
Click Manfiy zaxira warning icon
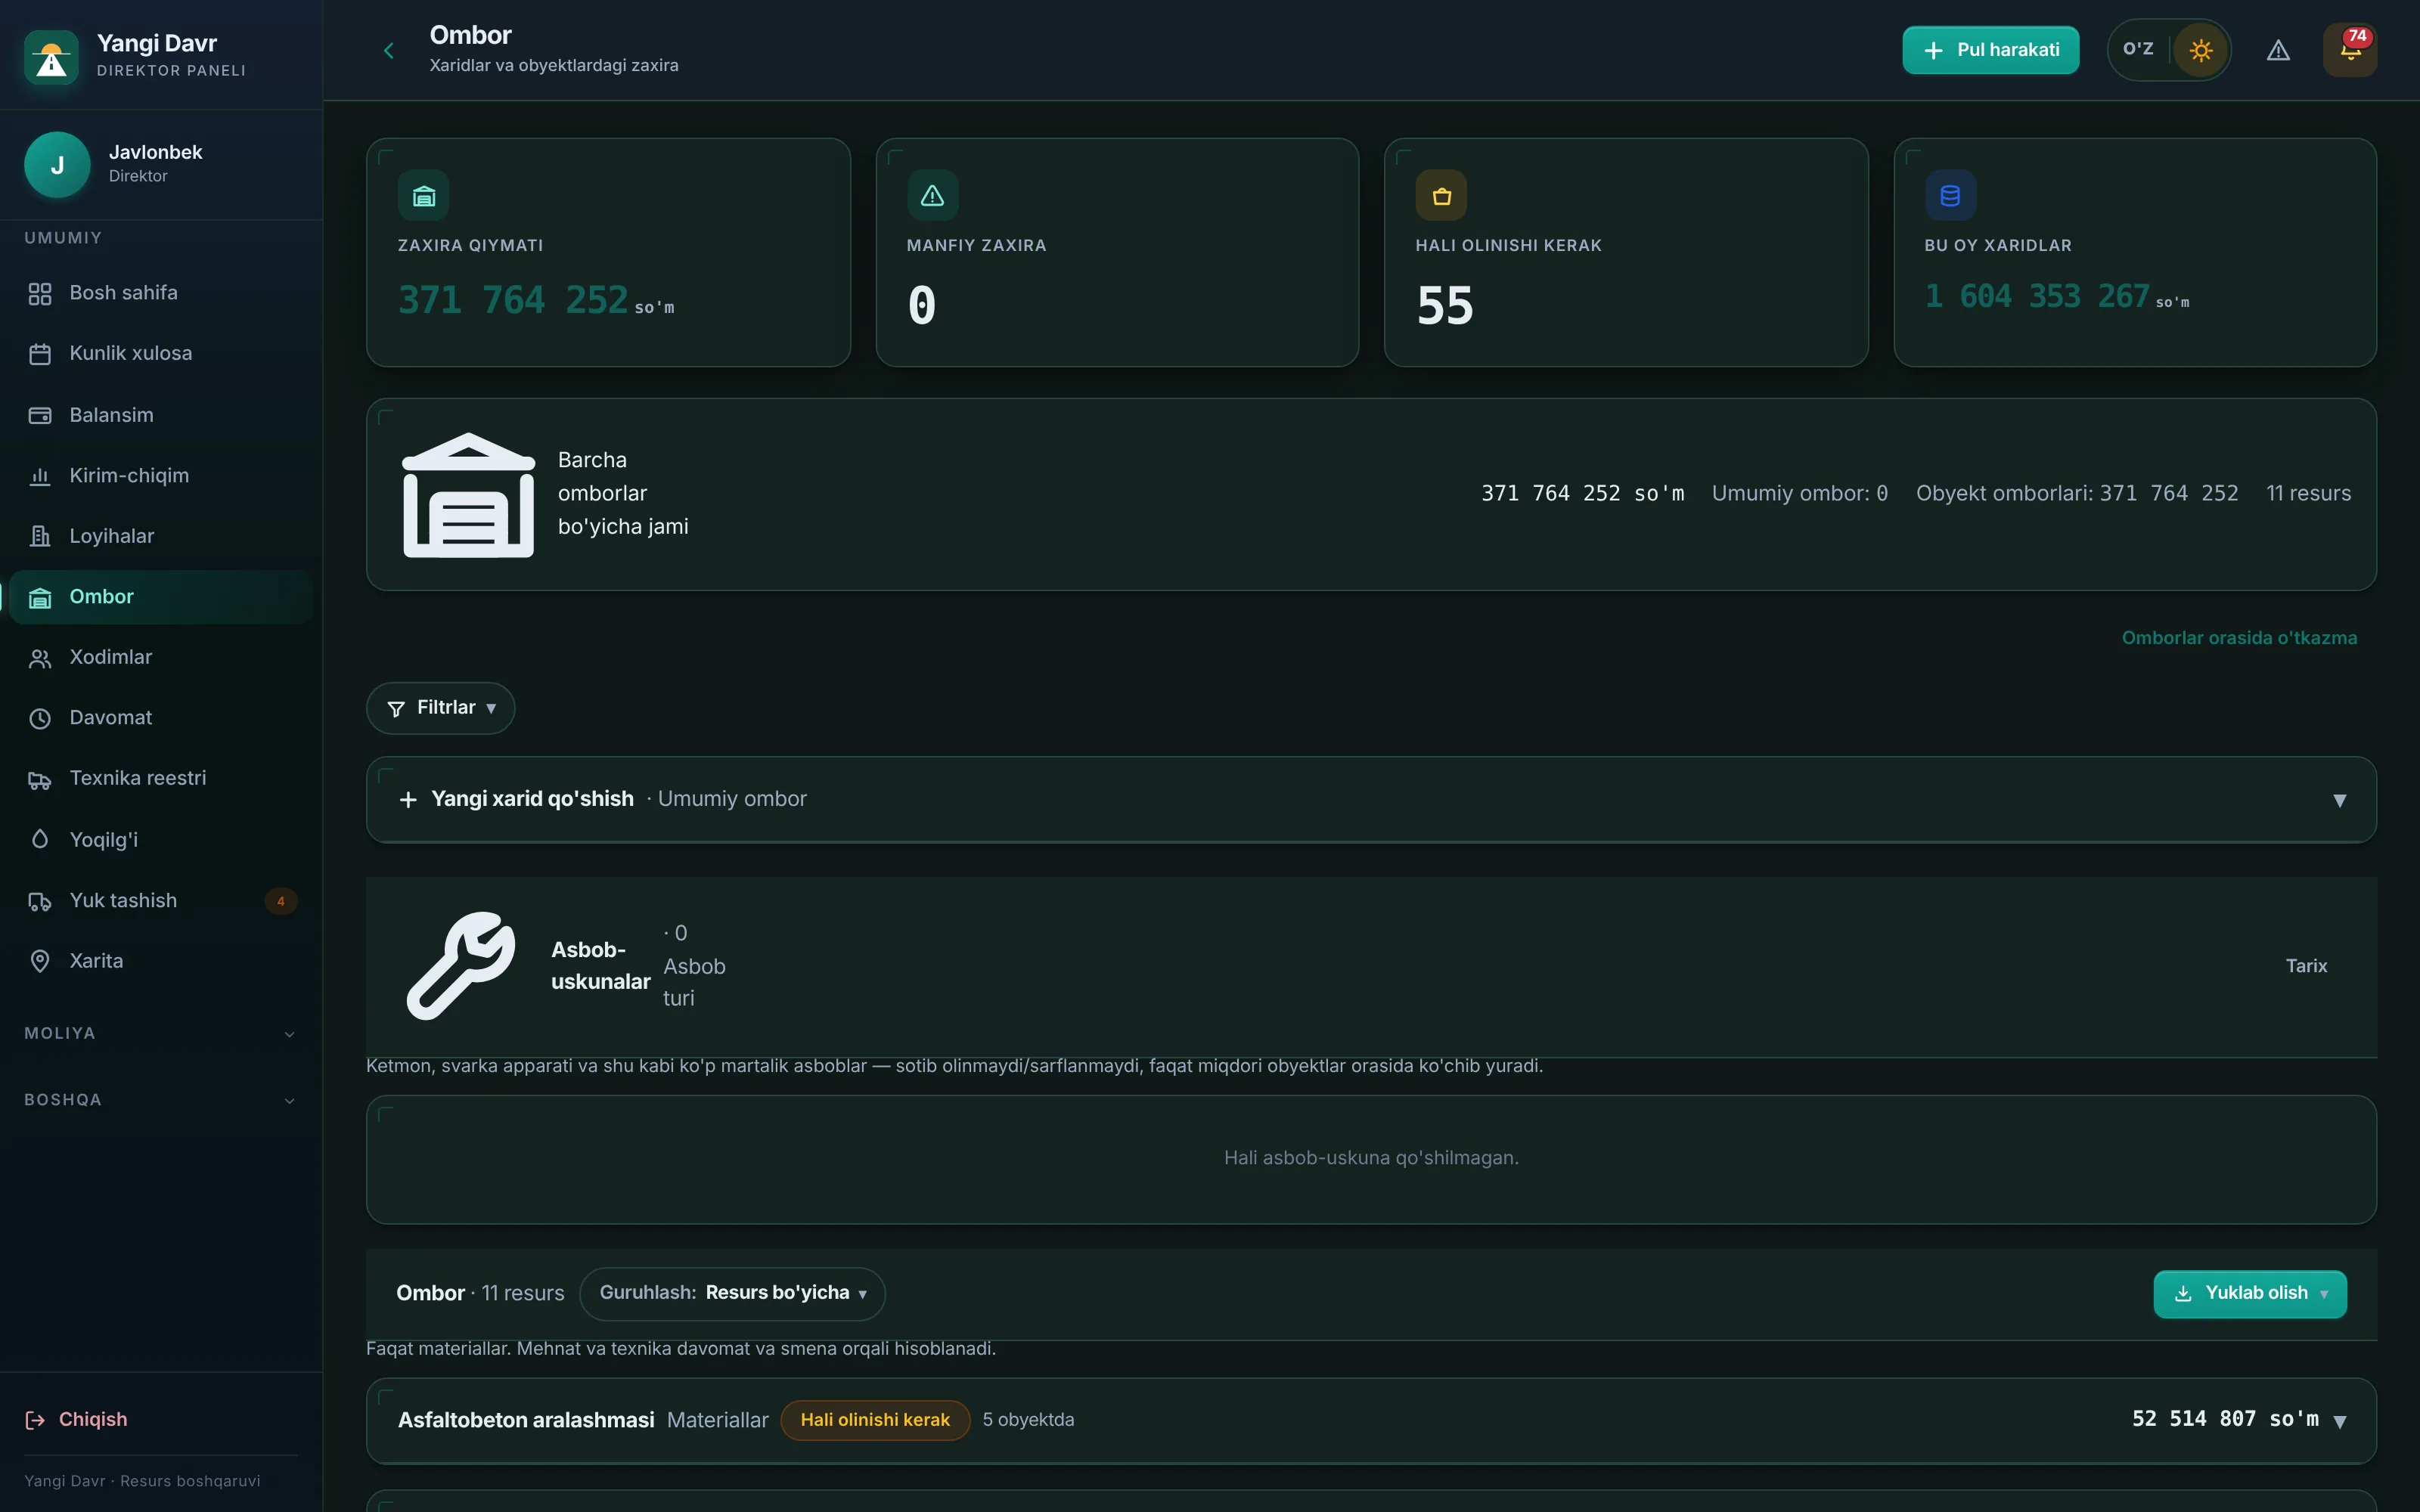[x=932, y=195]
